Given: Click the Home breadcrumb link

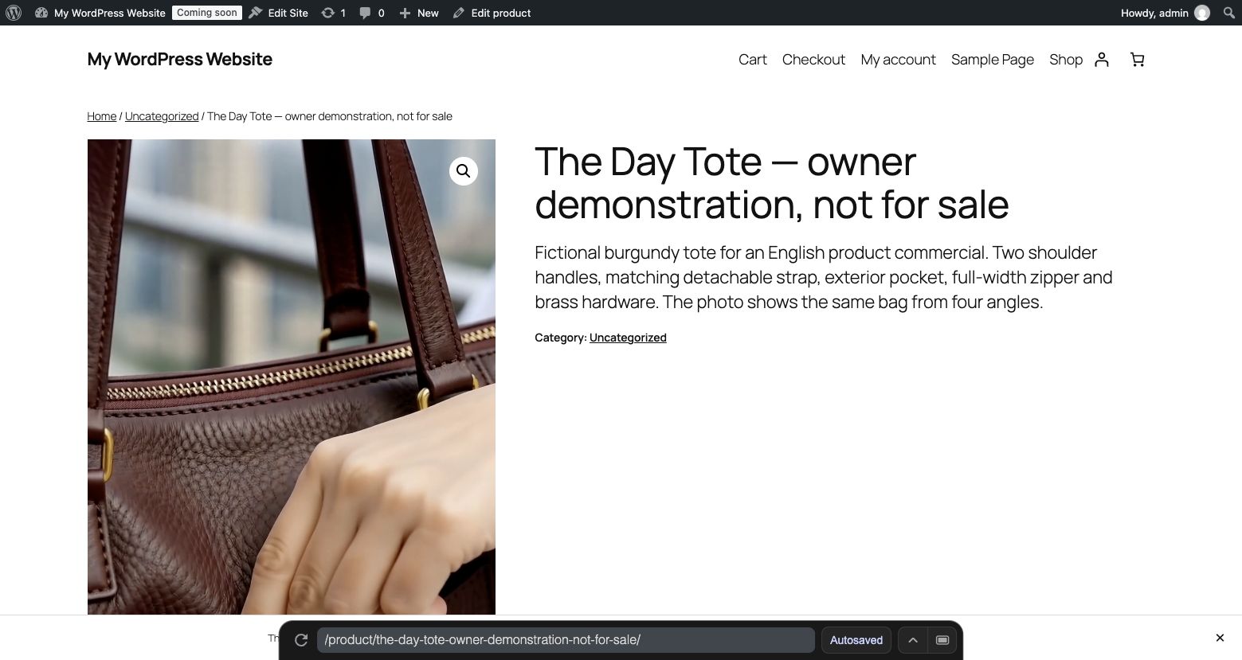Looking at the screenshot, I should point(102,116).
